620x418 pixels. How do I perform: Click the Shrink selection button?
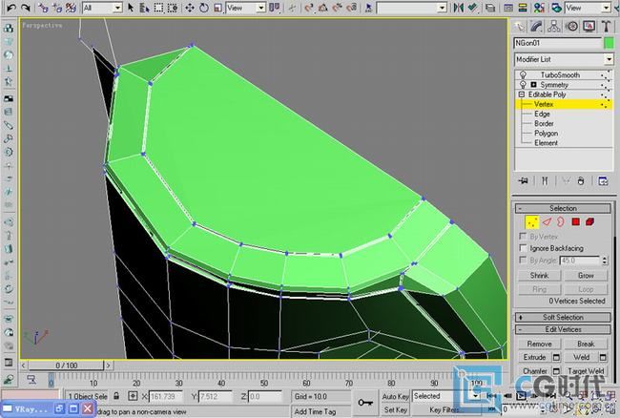click(539, 275)
